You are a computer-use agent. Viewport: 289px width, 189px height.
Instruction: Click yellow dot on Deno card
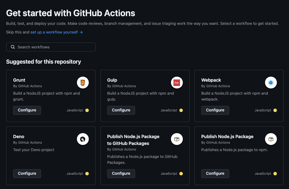(87, 173)
